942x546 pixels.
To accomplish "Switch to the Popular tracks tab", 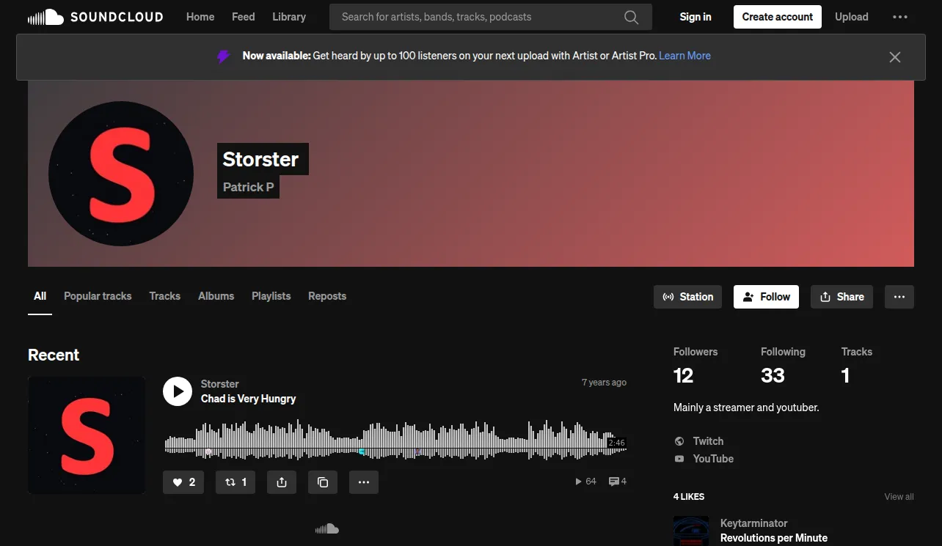I will [x=98, y=296].
